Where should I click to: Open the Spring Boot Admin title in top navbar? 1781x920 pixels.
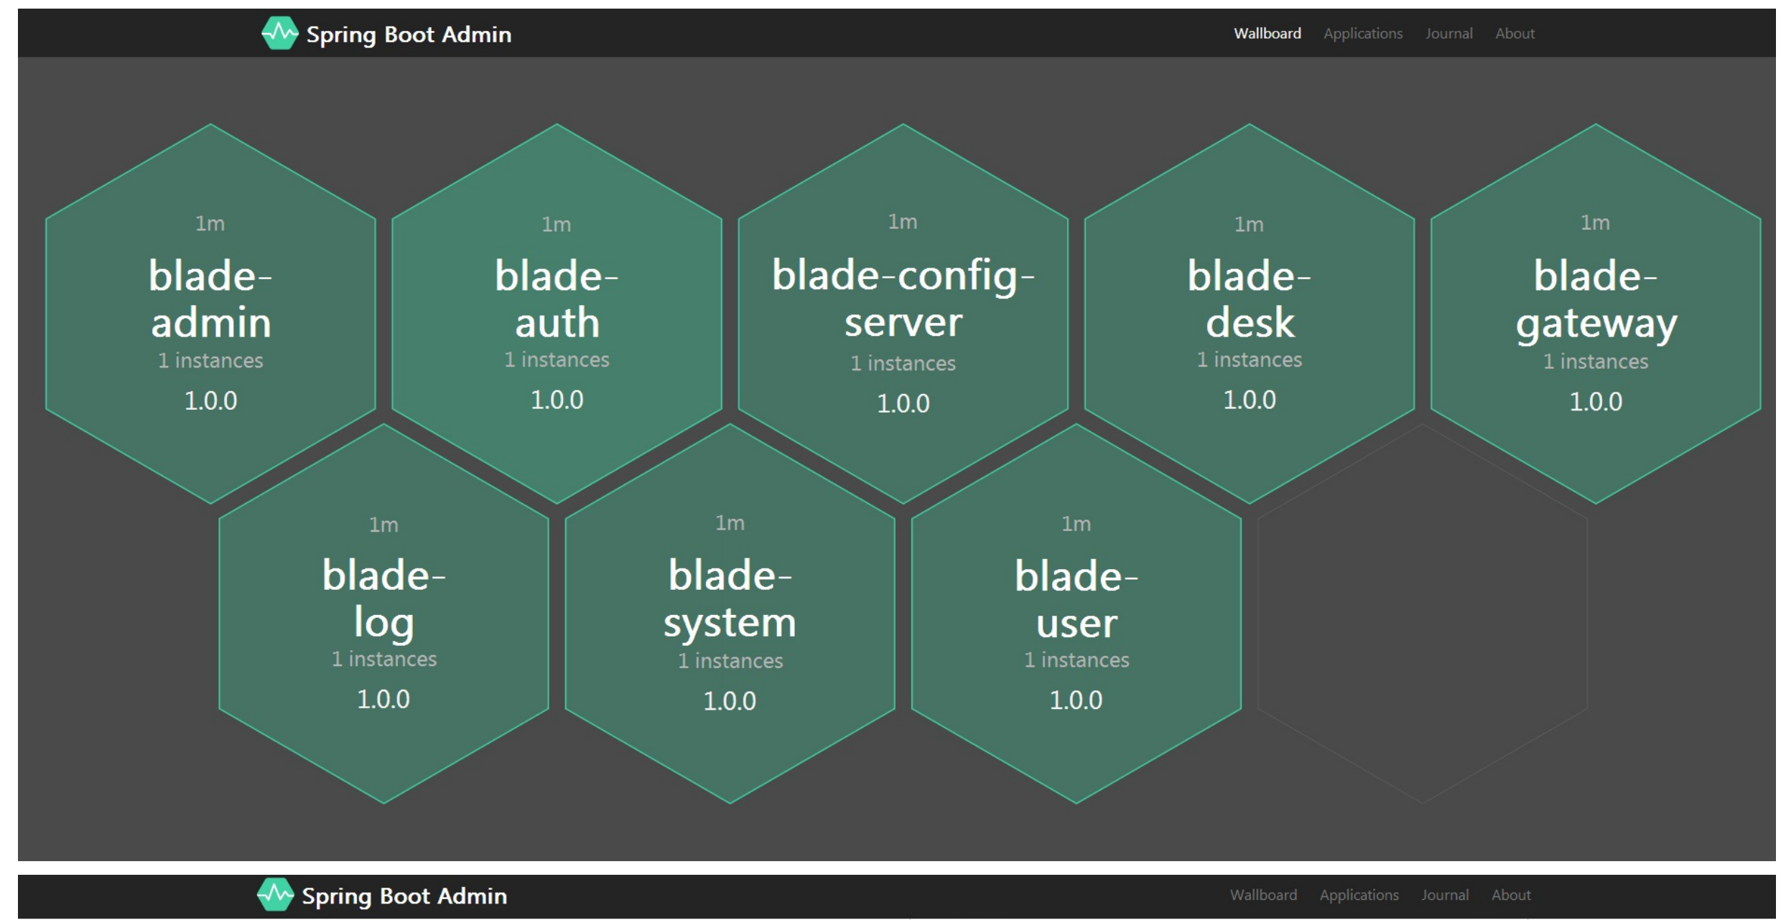[409, 34]
